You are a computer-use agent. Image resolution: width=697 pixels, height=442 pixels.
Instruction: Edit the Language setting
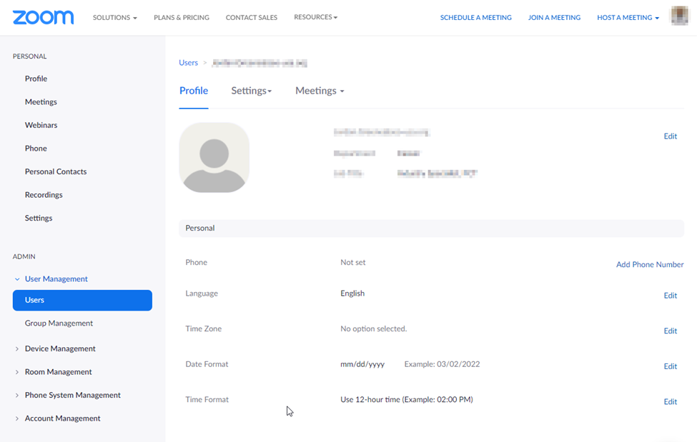(671, 296)
